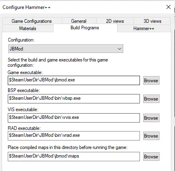The image size is (175, 171).
Task: Click the BSP executable path field
Action: click(x=74, y=99)
